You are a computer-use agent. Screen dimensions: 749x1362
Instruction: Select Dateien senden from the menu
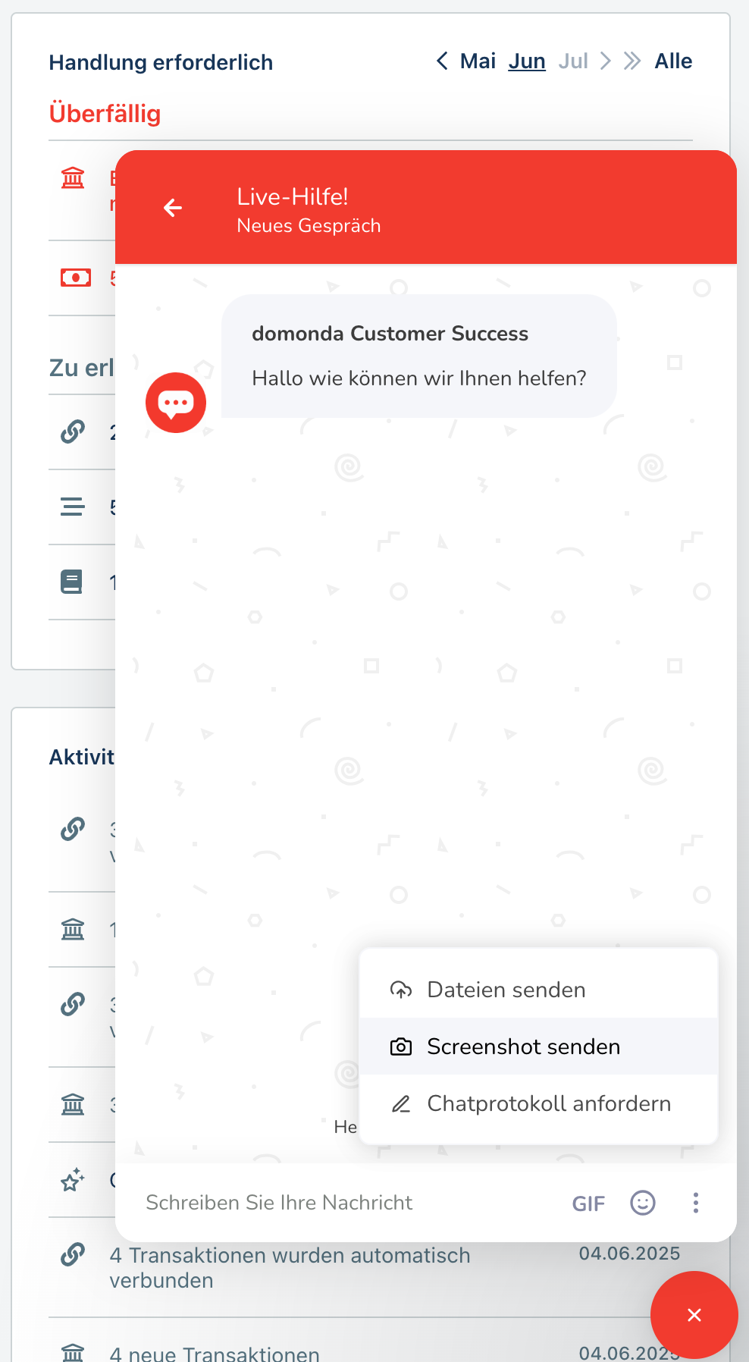[506, 990]
